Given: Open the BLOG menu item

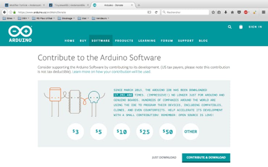Looking at the screenshot, I should [203, 40].
